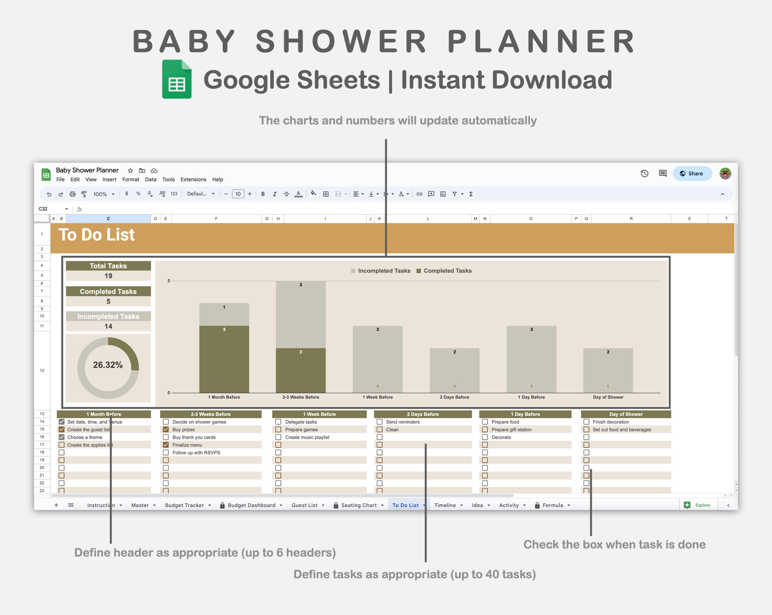Click the insert link icon

tap(419, 194)
